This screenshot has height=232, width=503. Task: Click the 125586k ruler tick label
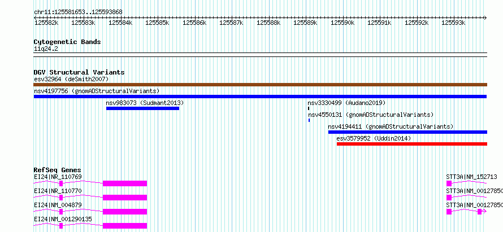pos(194,23)
